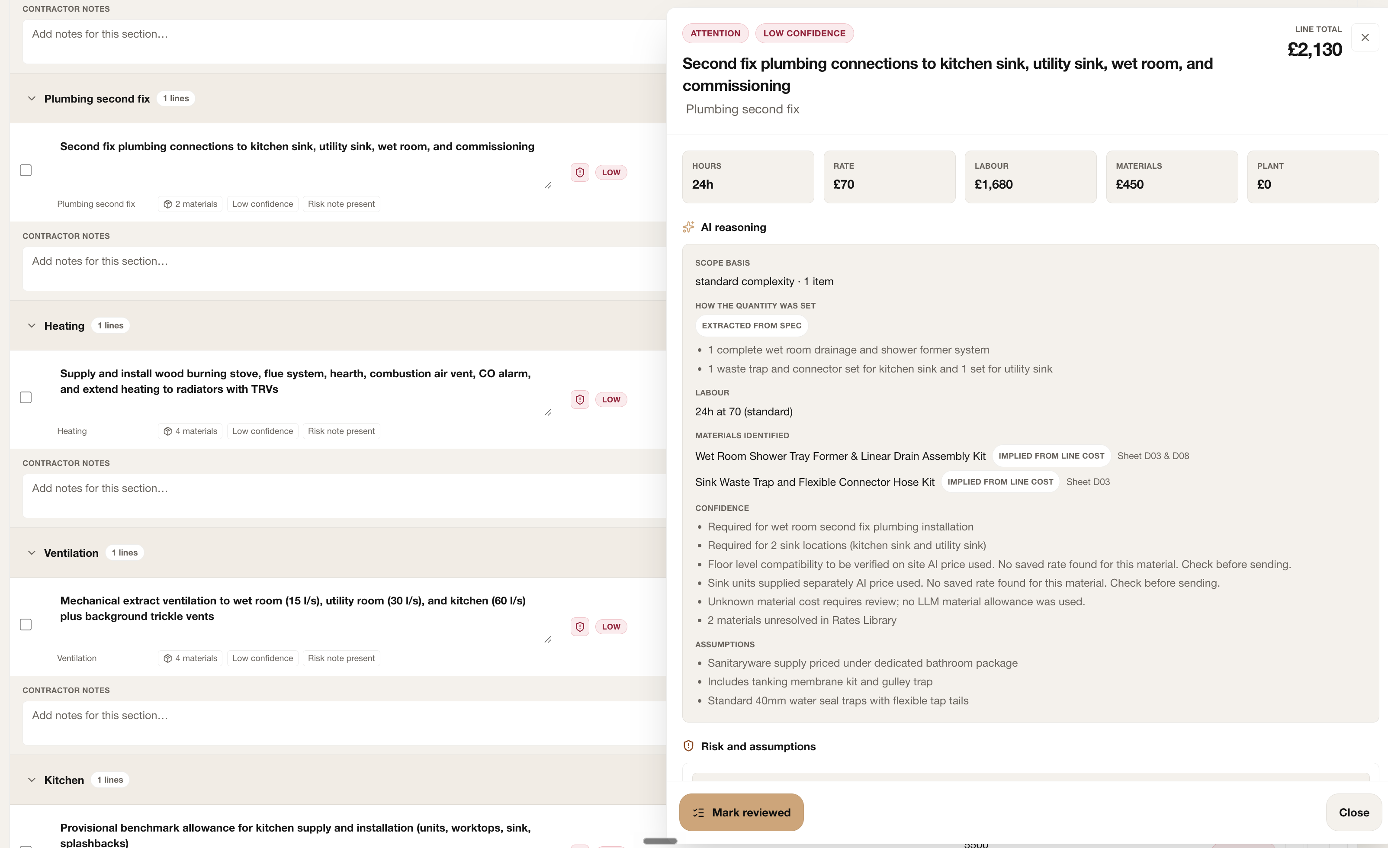The height and width of the screenshot is (848, 1388).
Task: Focus contractor notes field under Plumbing second fix
Action: [x=344, y=269]
